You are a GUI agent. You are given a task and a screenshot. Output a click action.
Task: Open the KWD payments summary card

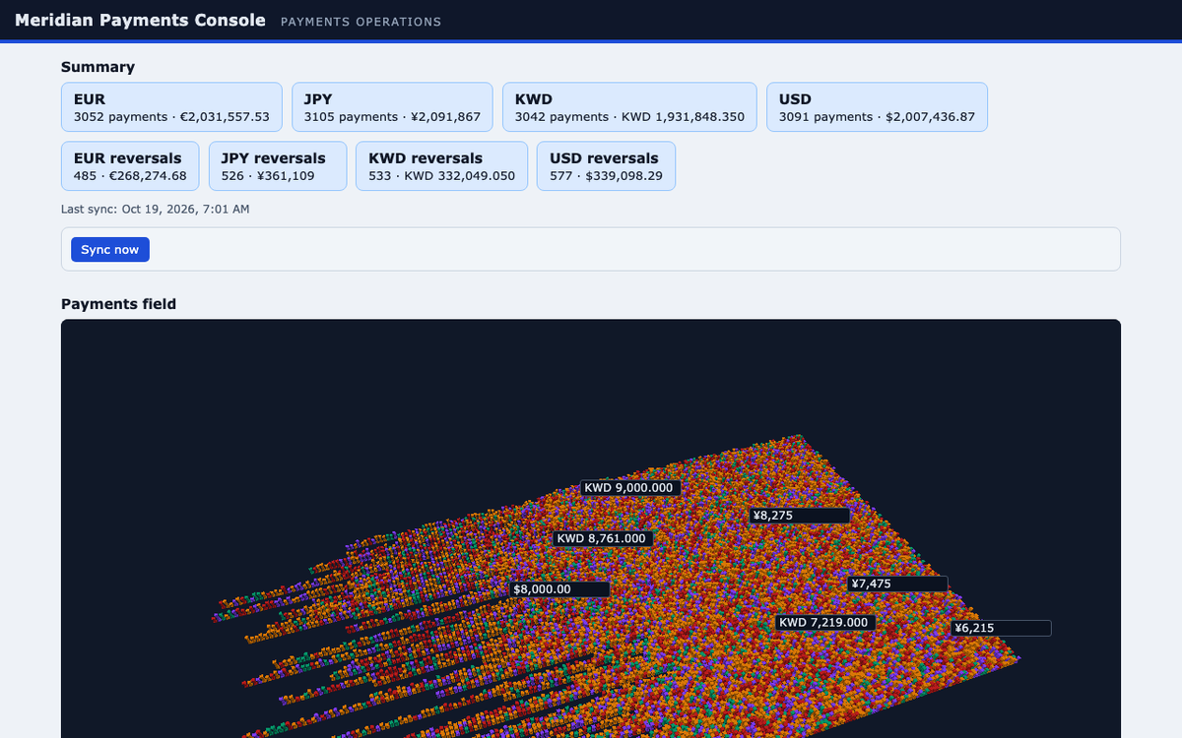tap(629, 107)
